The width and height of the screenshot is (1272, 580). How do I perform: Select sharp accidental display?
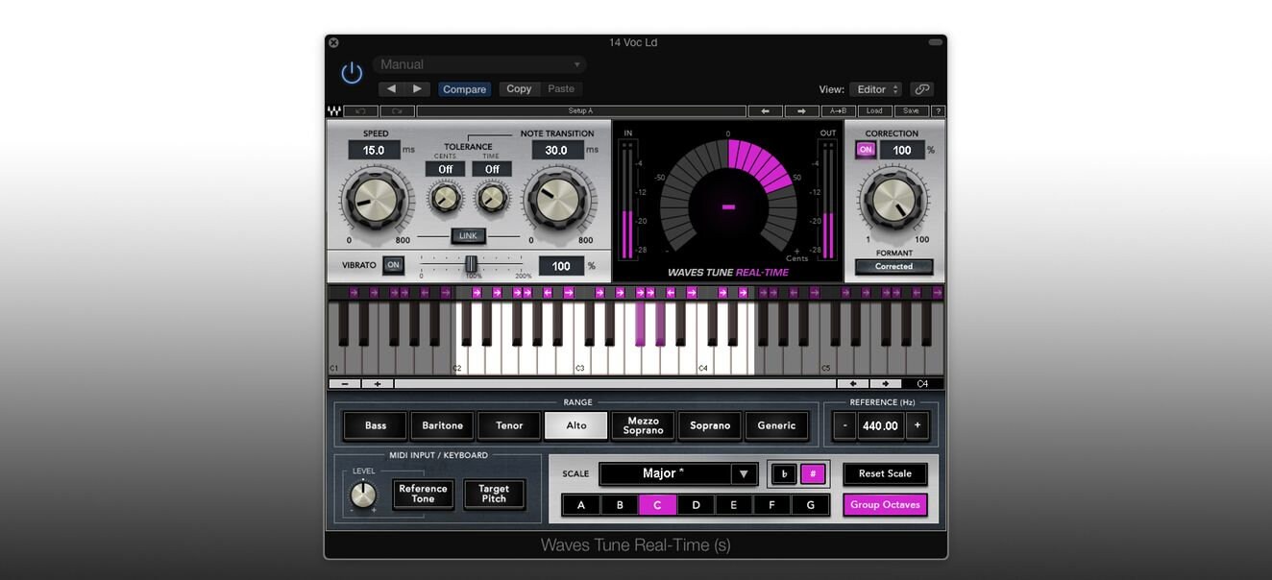pyautogui.click(x=813, y=473)
